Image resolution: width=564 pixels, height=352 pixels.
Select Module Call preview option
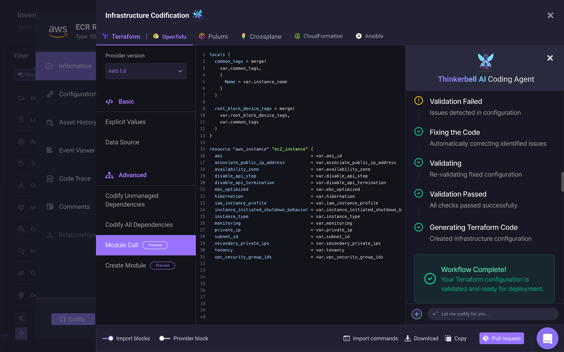point(146,245)
